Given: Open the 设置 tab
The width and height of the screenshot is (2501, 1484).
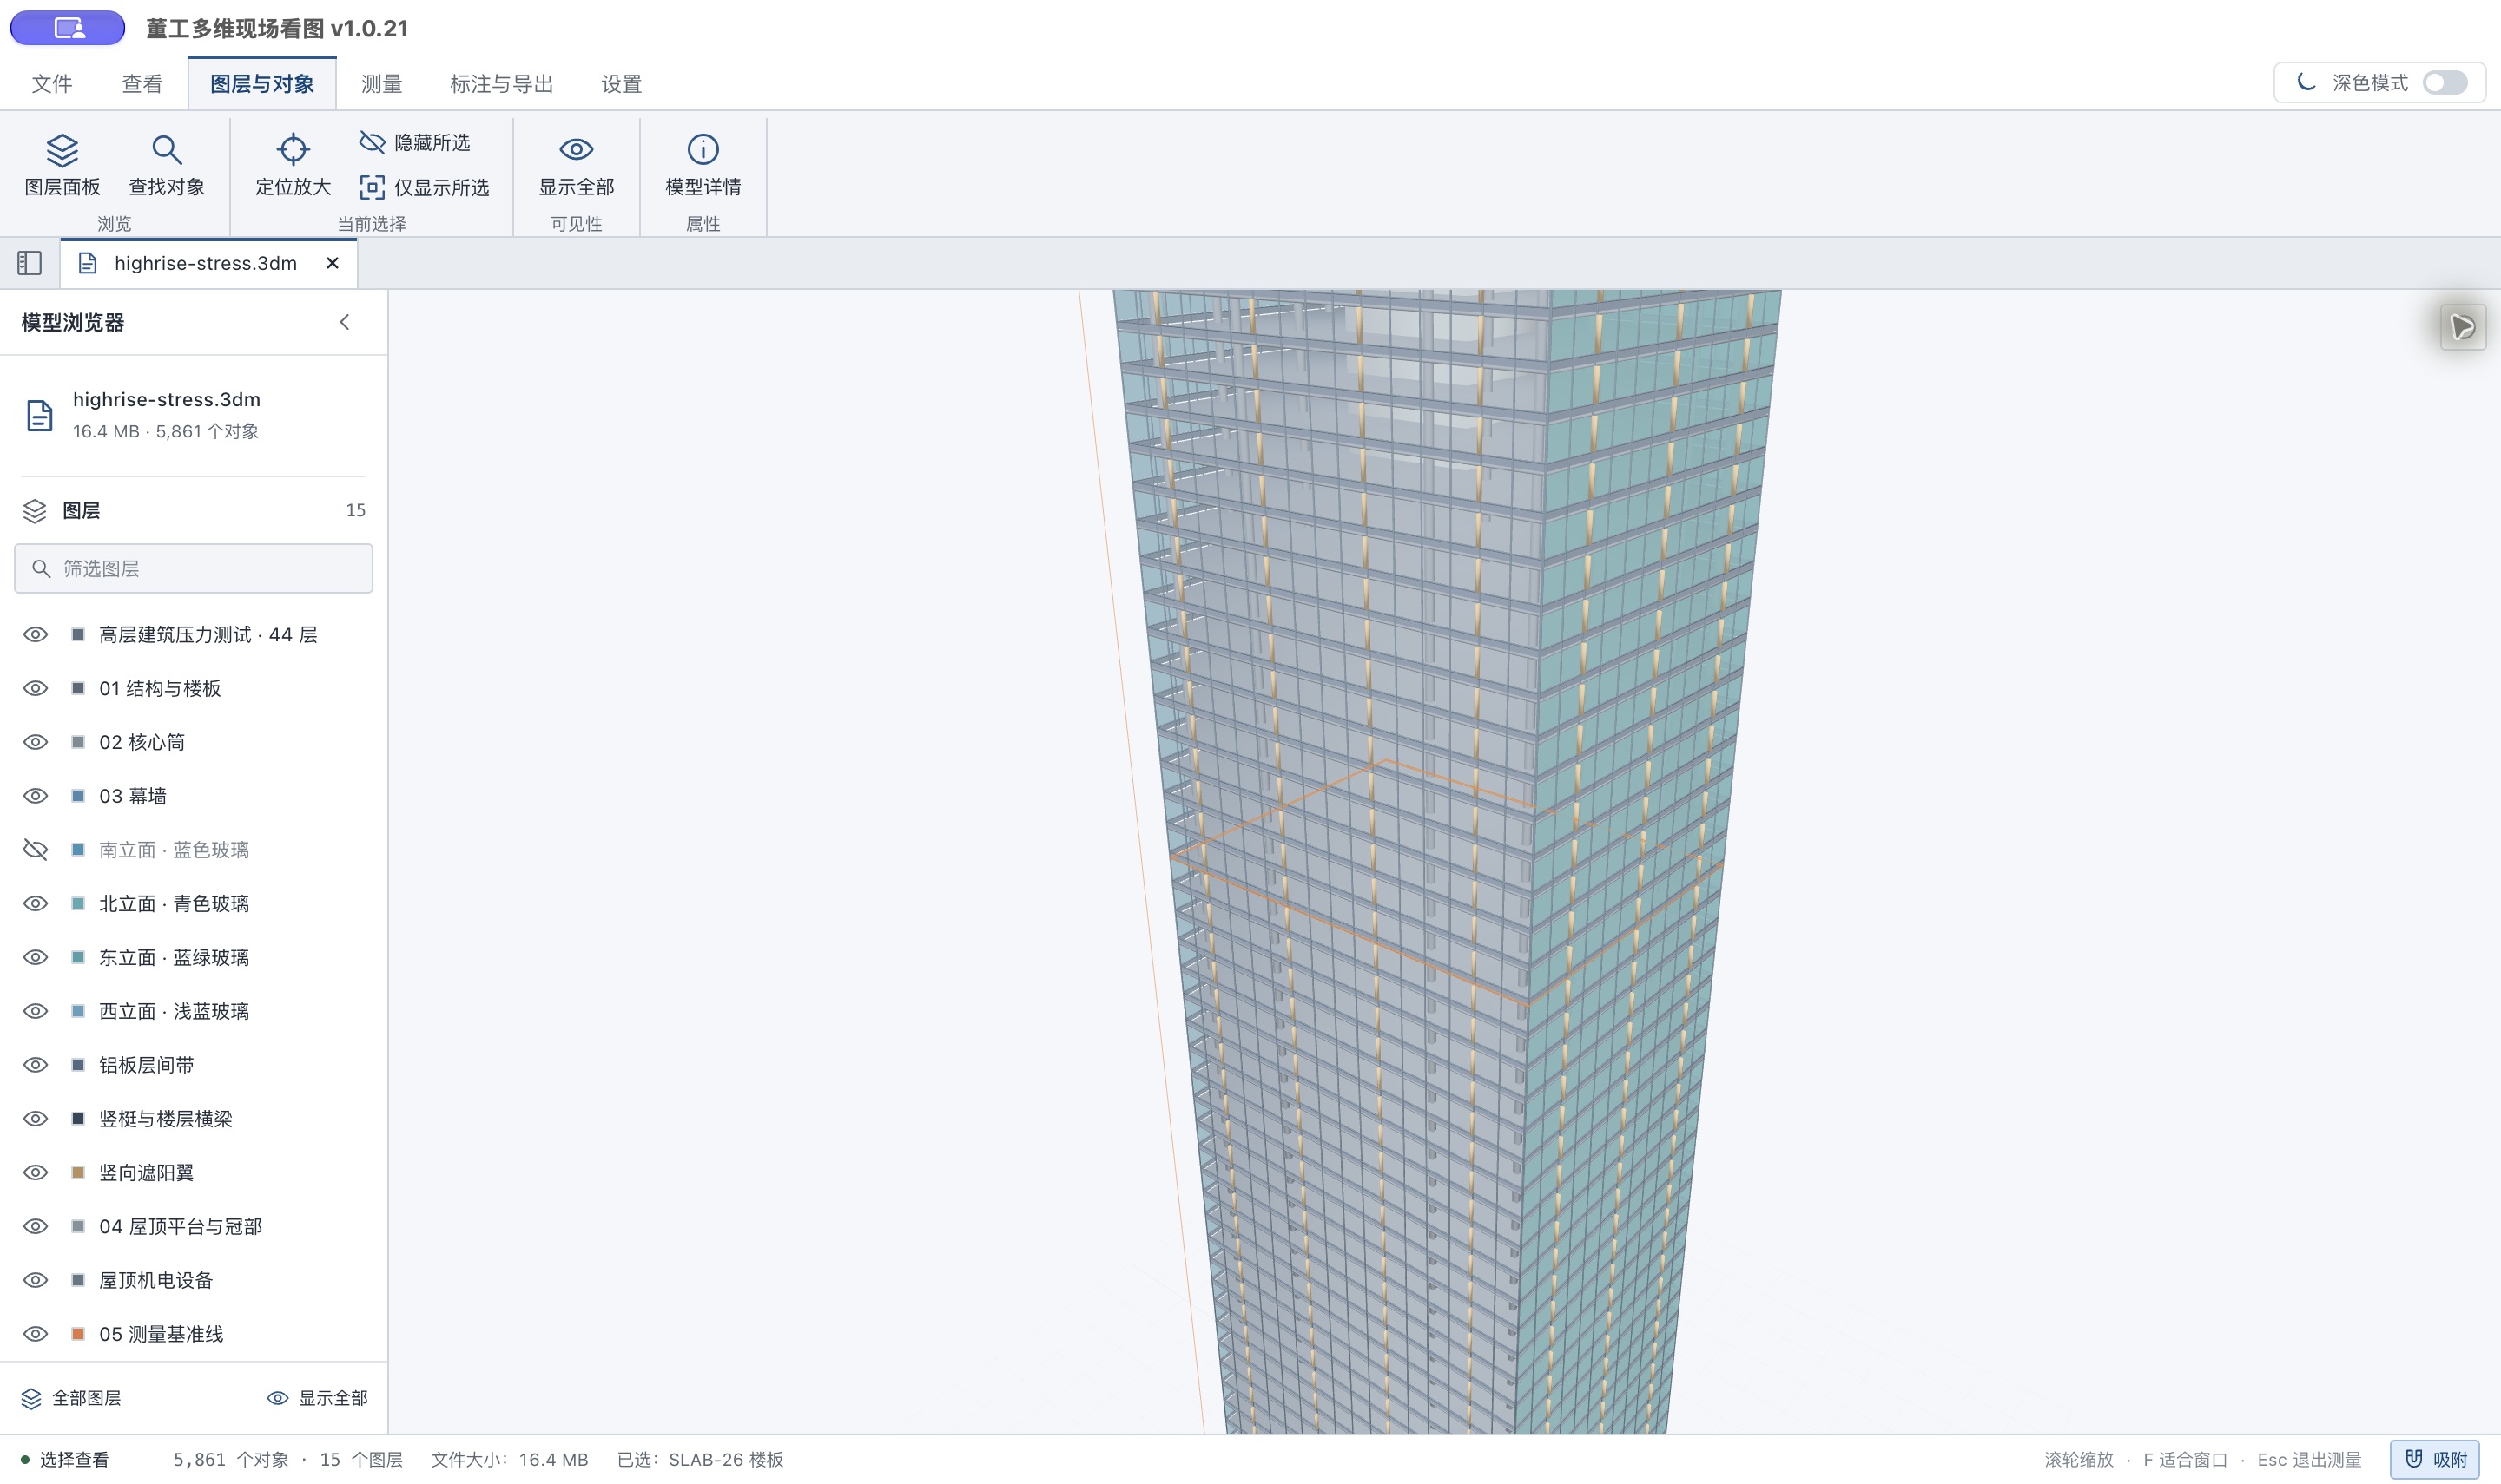Looking at the screenshot, I should pyautogui.click(x=621, y=84).
